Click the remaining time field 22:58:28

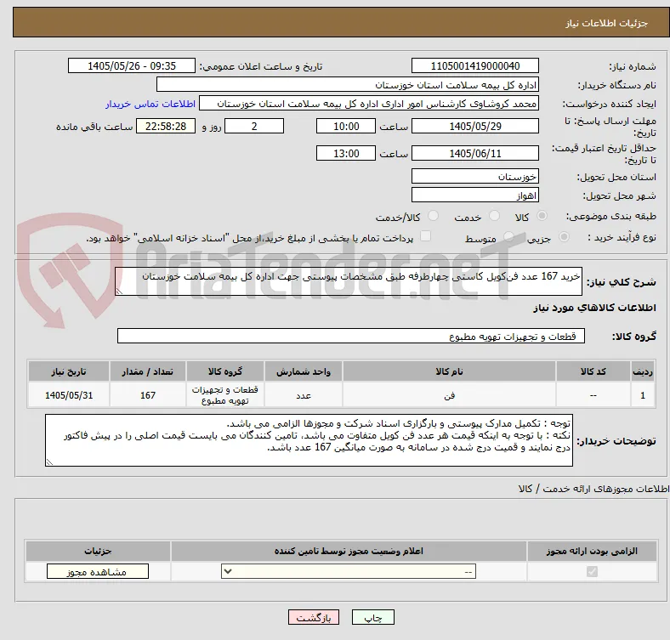click(166, 127)
